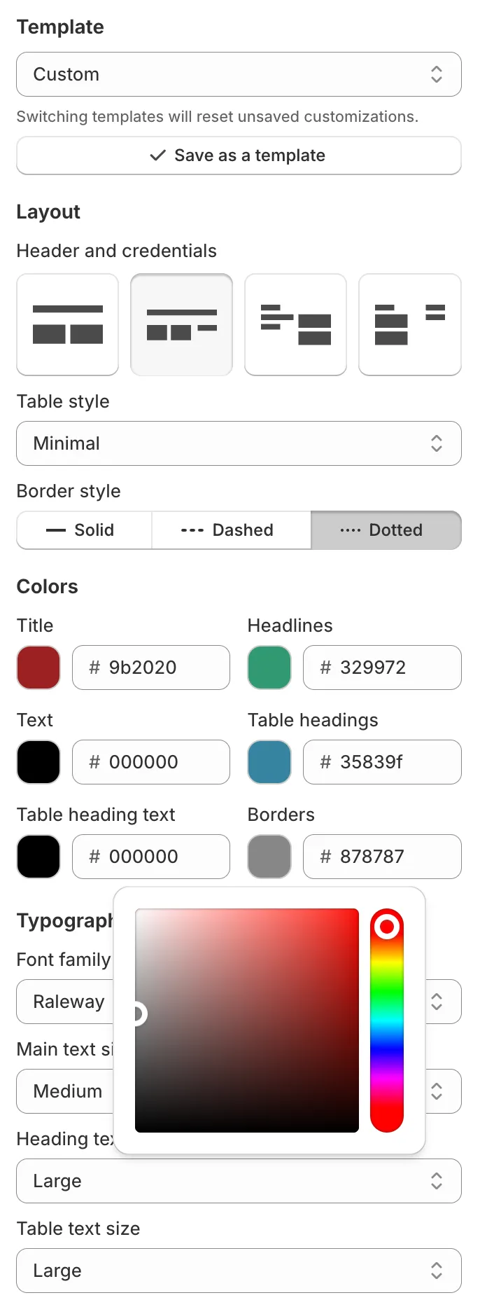Choose the third split header layout thumbnail
This screenshot has width=480, height=1314.
click(x=295, y=324)
